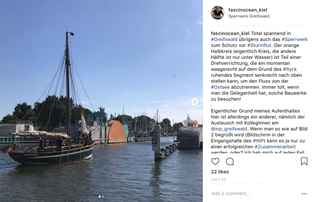
Task: Open the #Sturmflut hashtag
Action: 259,45
